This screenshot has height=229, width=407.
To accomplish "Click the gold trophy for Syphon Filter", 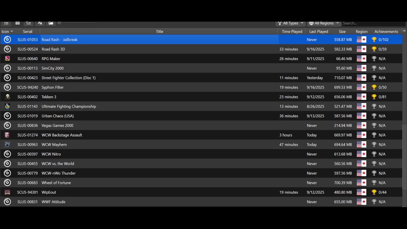I will [374, 87].
